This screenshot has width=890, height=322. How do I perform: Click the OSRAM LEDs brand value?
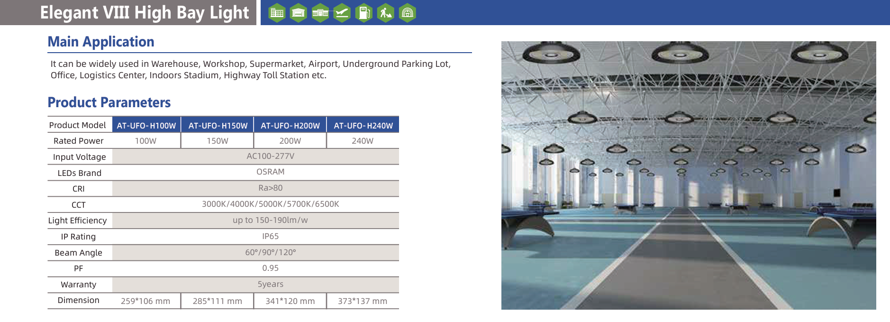[x=270, y=172]
